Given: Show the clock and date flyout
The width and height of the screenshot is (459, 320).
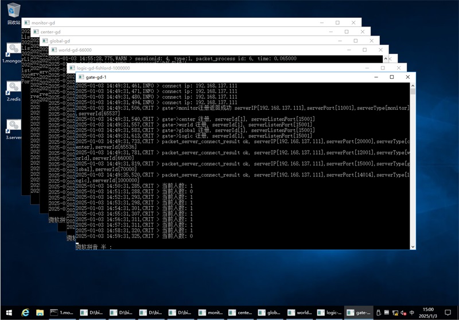Looking at the screenshot, I should click(428, 313).
